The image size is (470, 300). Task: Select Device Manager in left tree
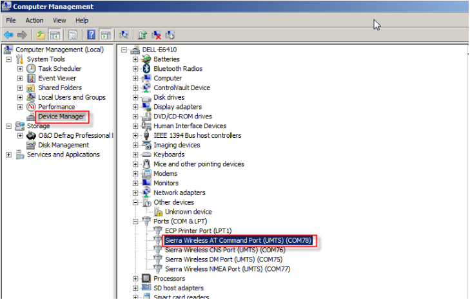(x=61, y=117)
